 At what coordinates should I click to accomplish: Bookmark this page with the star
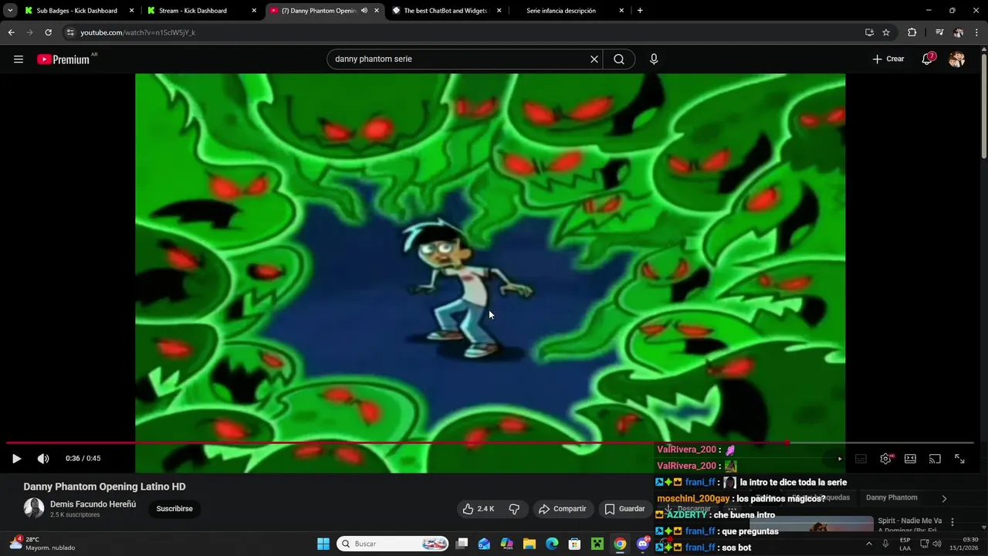tap(886, 32)
